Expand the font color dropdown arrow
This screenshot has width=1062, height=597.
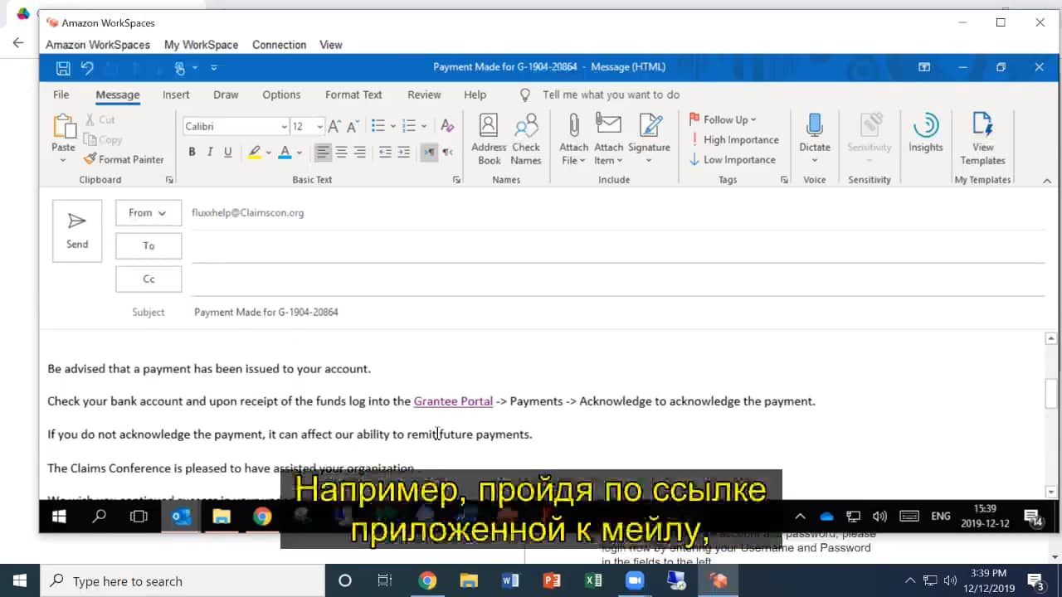pos(299,152)
